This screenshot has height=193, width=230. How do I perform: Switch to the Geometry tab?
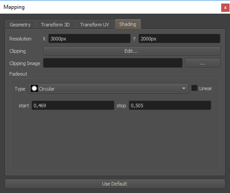20,25
